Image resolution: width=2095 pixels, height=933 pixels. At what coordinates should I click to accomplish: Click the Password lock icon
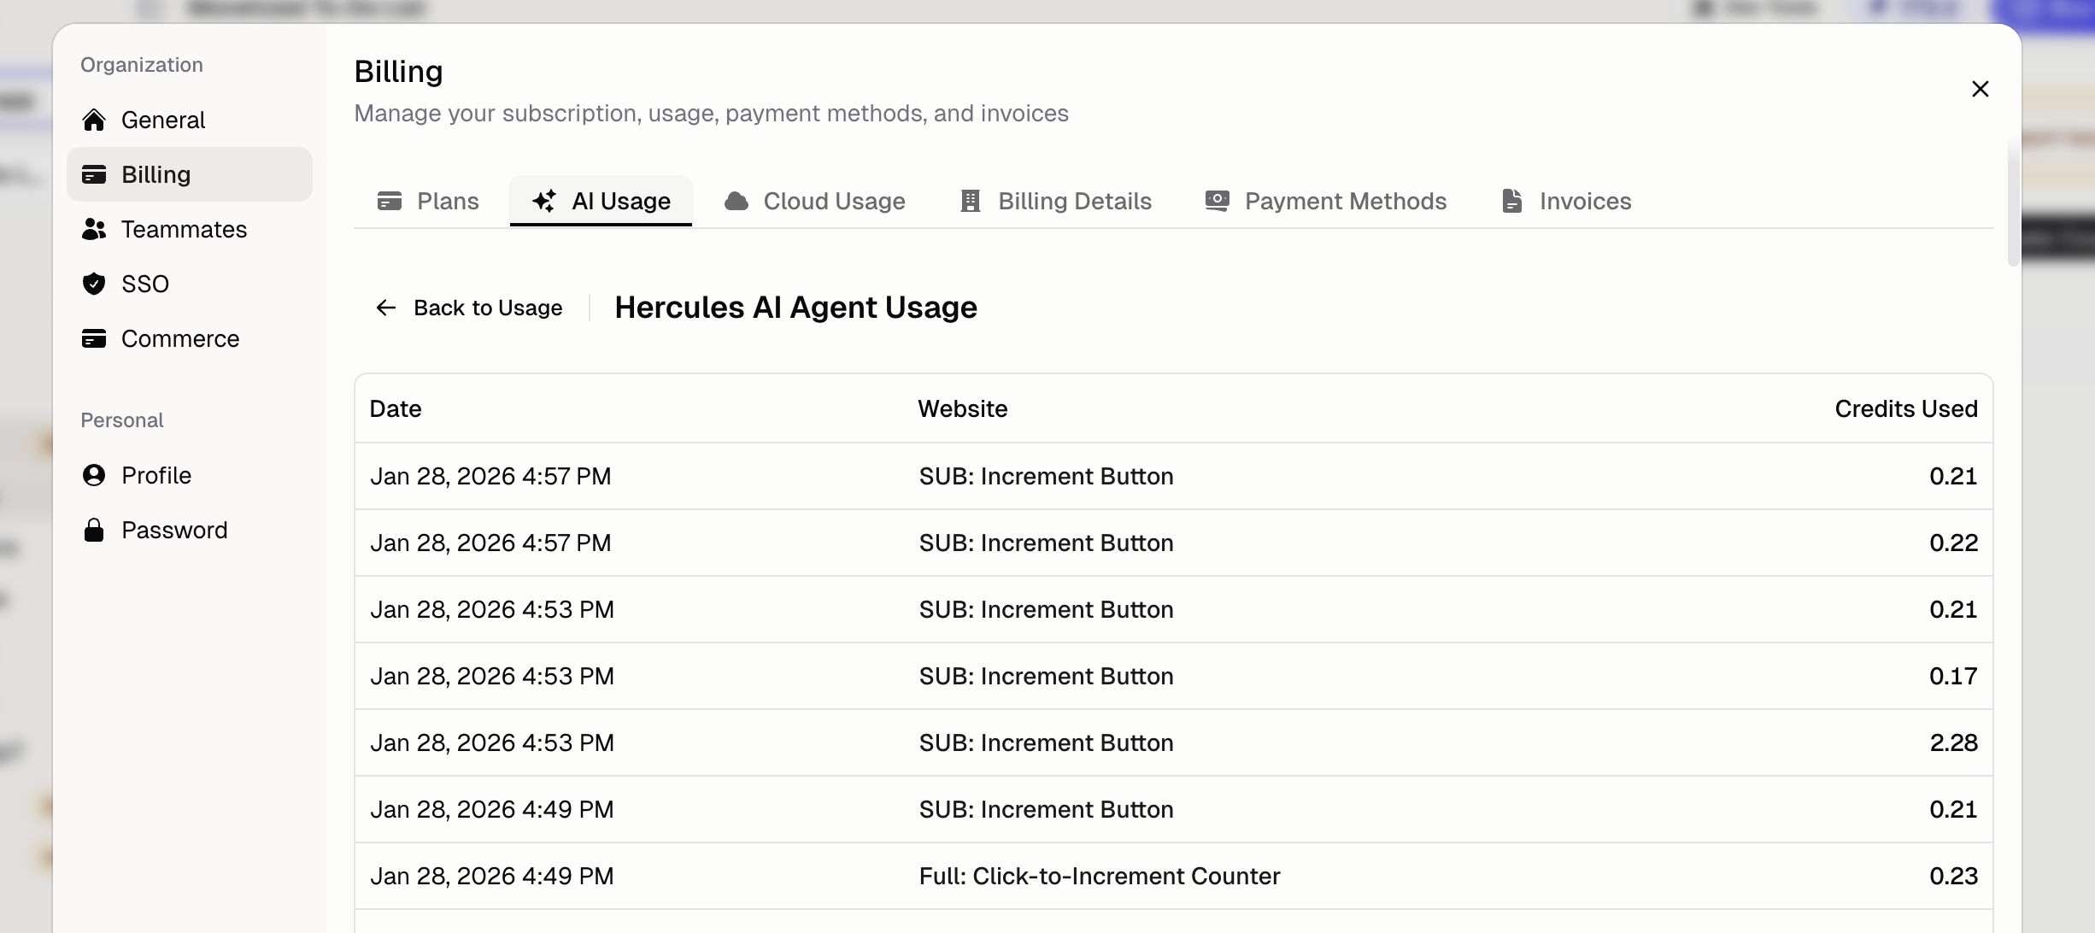pyautogui.click(x=94, y=530)
